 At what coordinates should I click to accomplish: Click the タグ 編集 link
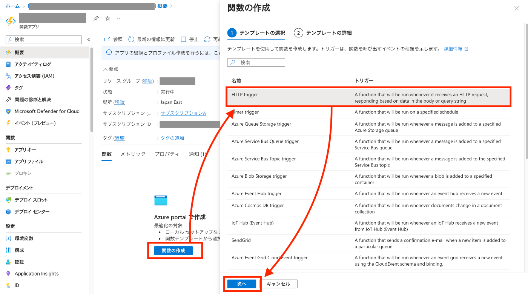(120, 138)
